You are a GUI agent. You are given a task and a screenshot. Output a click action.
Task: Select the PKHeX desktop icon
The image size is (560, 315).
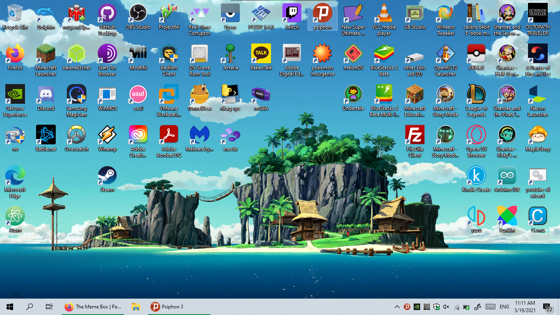click(476, 57)
